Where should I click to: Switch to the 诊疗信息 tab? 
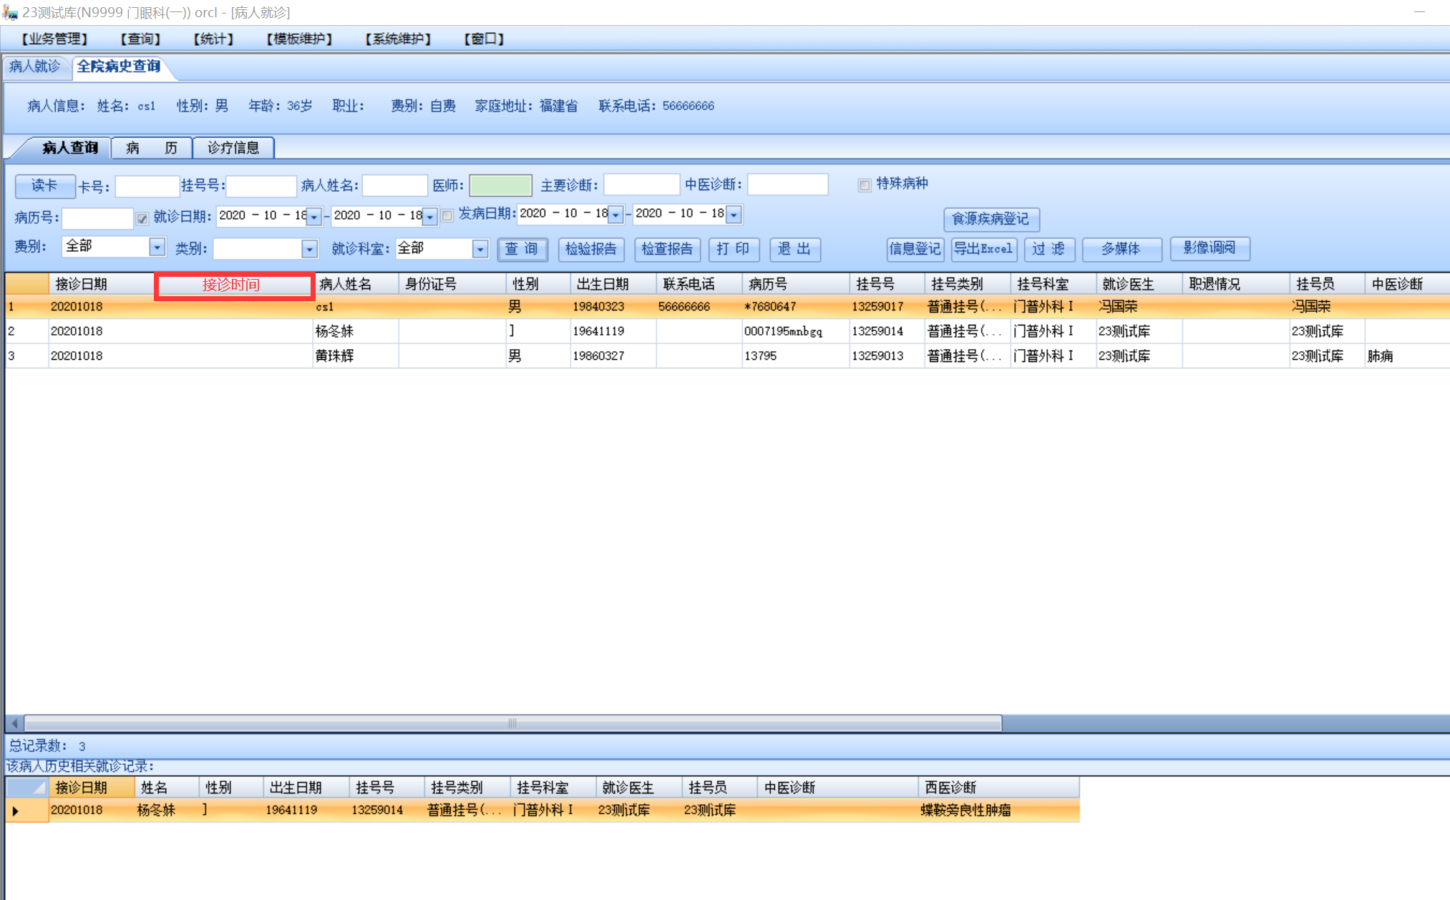point(233,148)
